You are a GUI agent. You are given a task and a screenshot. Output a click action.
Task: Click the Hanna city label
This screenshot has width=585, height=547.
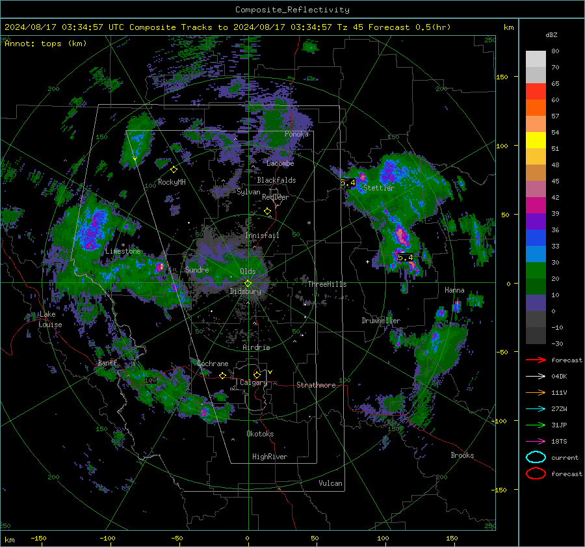click(454, 290)
